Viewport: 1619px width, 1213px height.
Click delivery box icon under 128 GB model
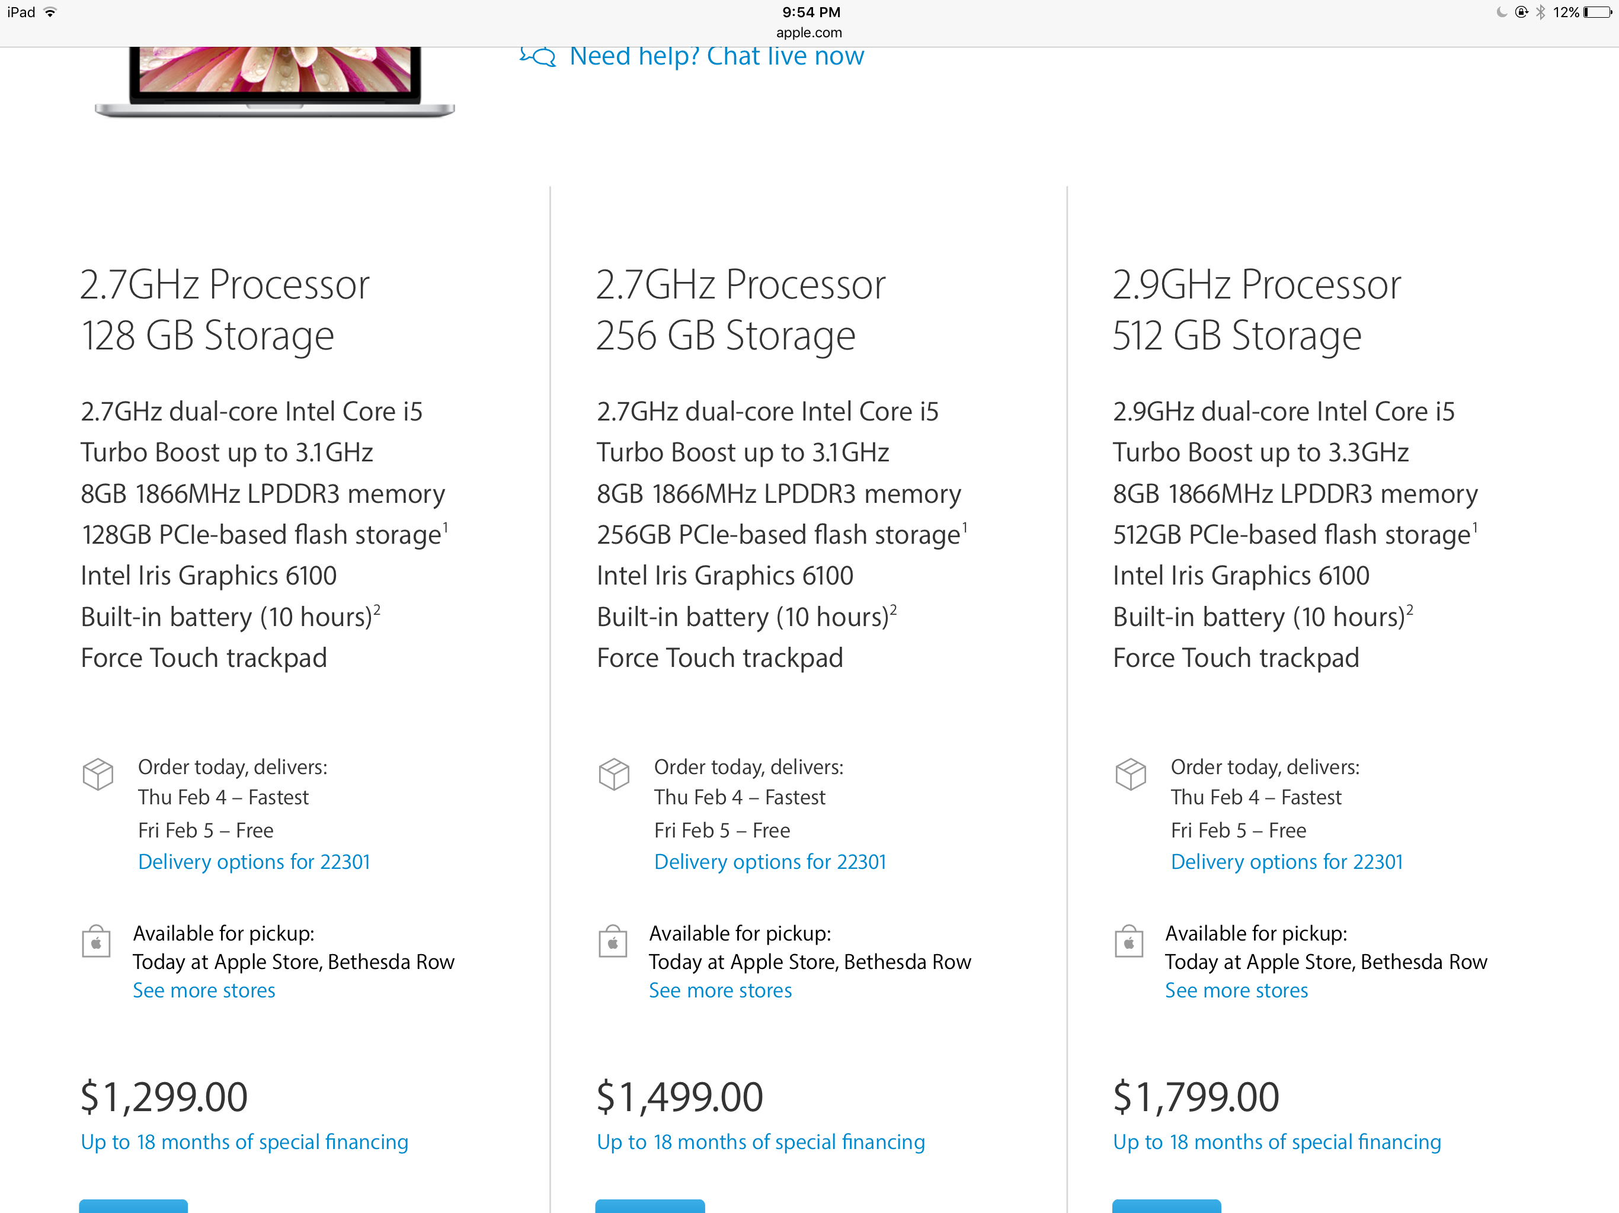click(98, 774)
